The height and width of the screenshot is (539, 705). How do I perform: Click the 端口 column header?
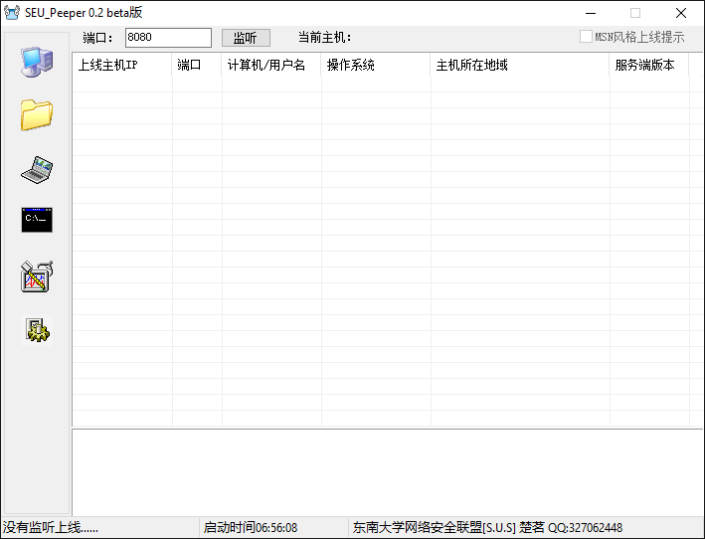[x=196, y=66]
